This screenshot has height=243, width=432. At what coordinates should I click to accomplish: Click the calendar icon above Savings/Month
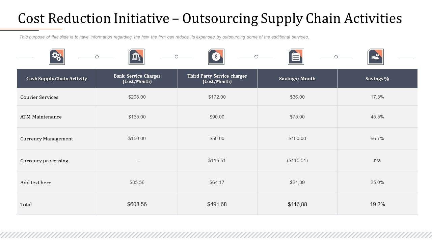(x=296, y=57)
